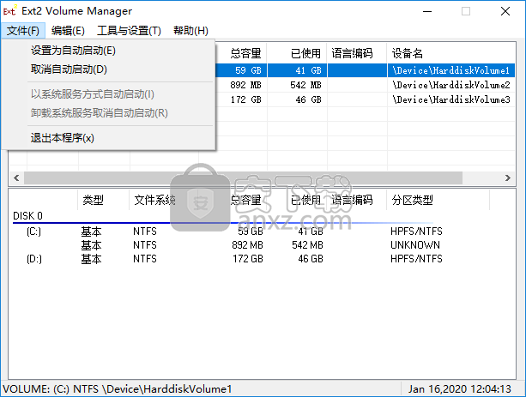Click the 语言编码 column header in top list
The width and height of the screenshot is (526, 397).
click(x=352, y=53)
